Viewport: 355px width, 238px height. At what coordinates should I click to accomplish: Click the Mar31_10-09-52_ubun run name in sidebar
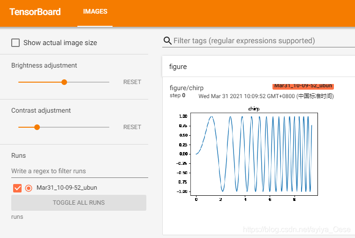click(67, 188)
